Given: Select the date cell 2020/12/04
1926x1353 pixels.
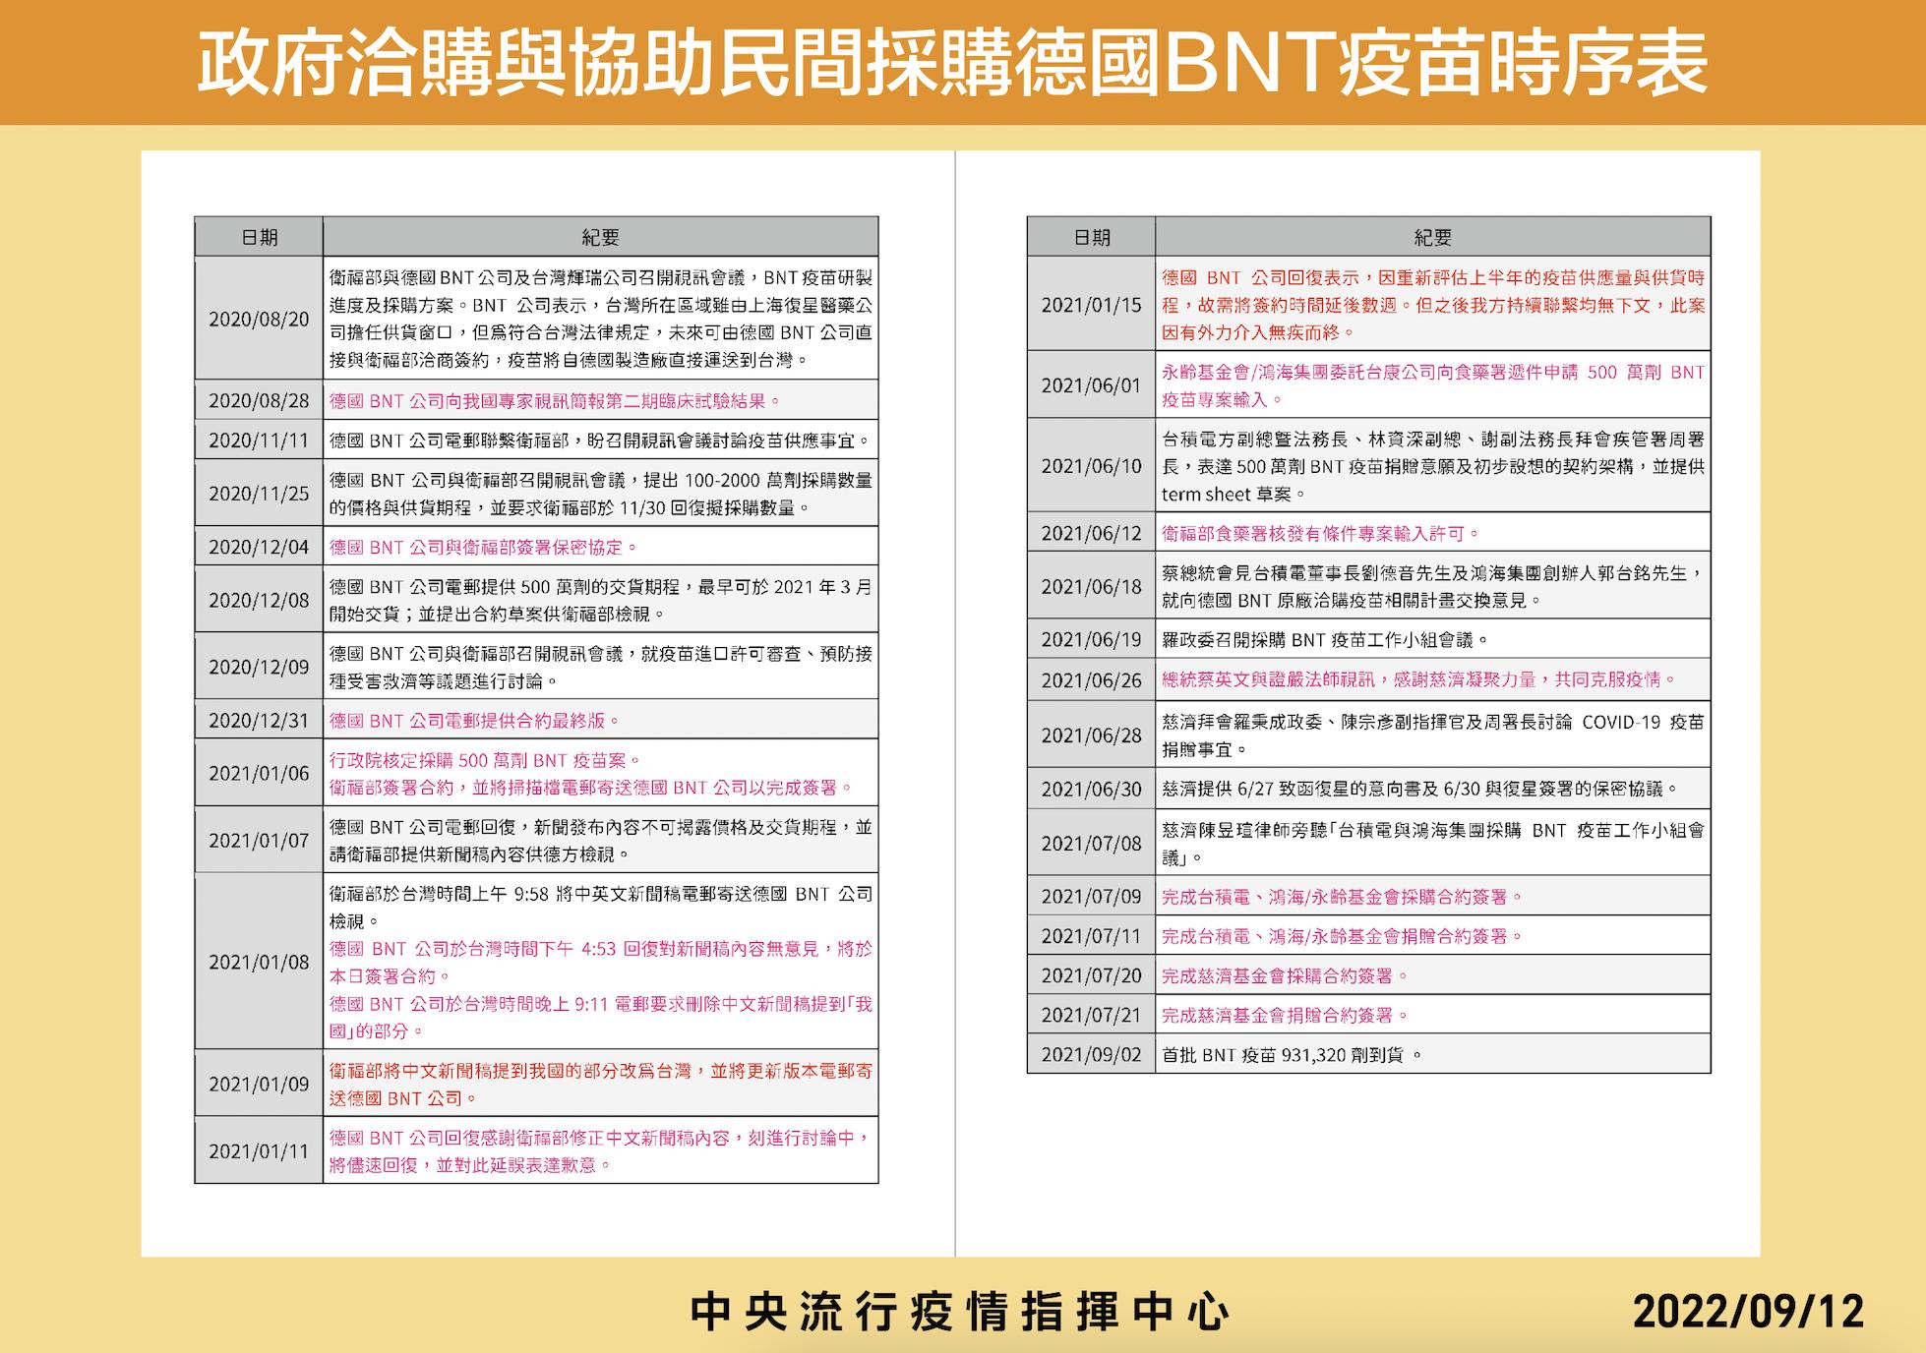Looking at the screenshot, I should coord(259,546).
